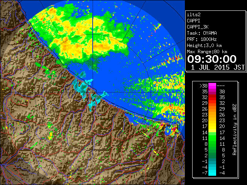Click the '-7' legend value

pyautogui.click(x=205, y=173)
